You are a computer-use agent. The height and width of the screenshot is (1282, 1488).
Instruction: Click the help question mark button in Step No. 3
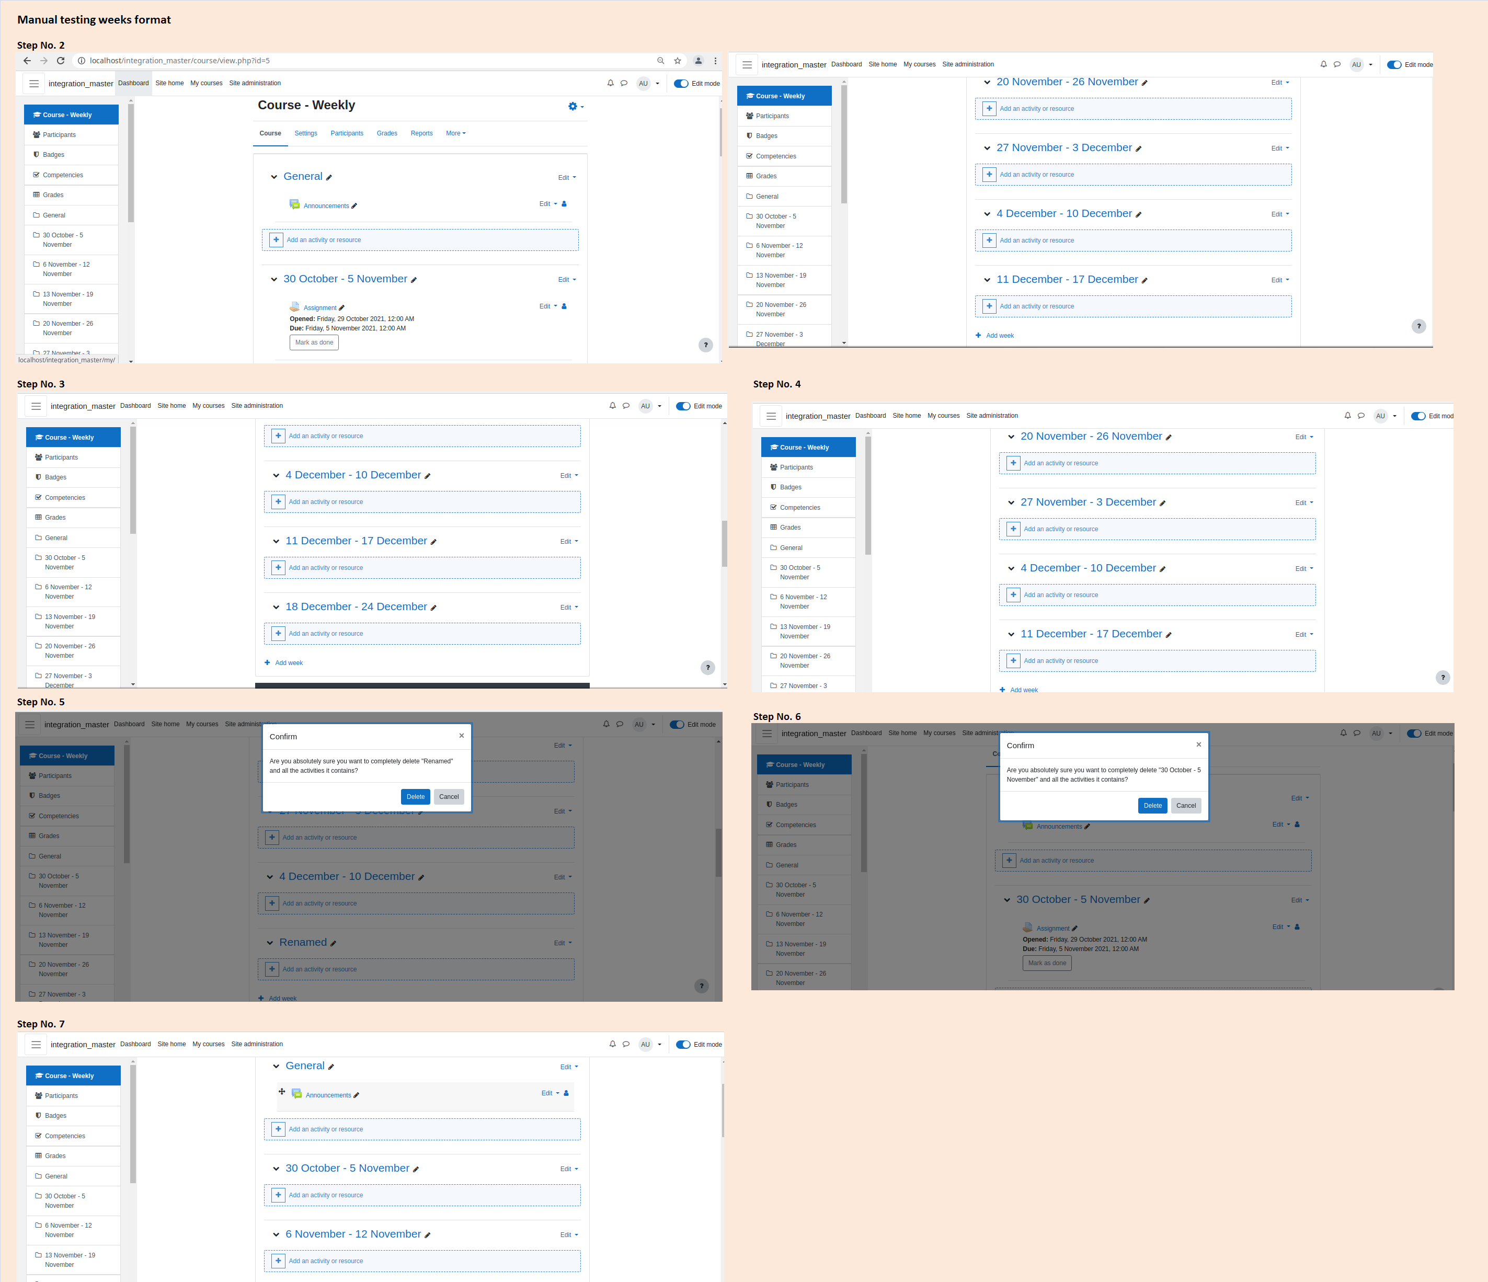point(707,667)
